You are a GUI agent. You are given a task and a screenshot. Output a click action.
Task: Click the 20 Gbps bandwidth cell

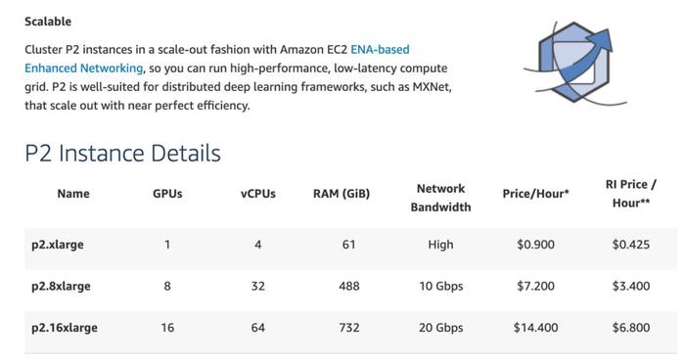[x=440, y=328]
